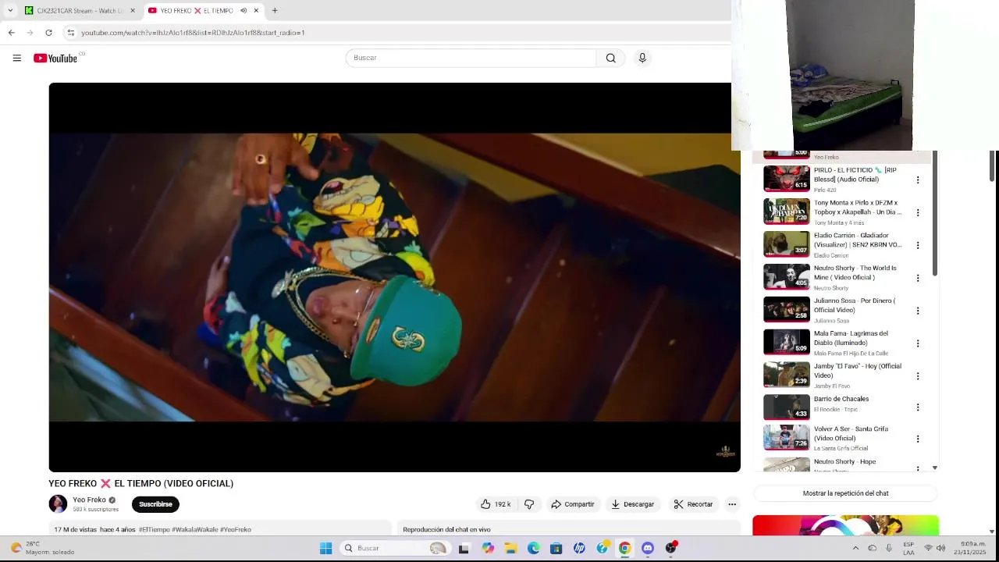Open a new browser tab with plus
The height and width of the screenshot is (562, 999).
tap(275, 10)
